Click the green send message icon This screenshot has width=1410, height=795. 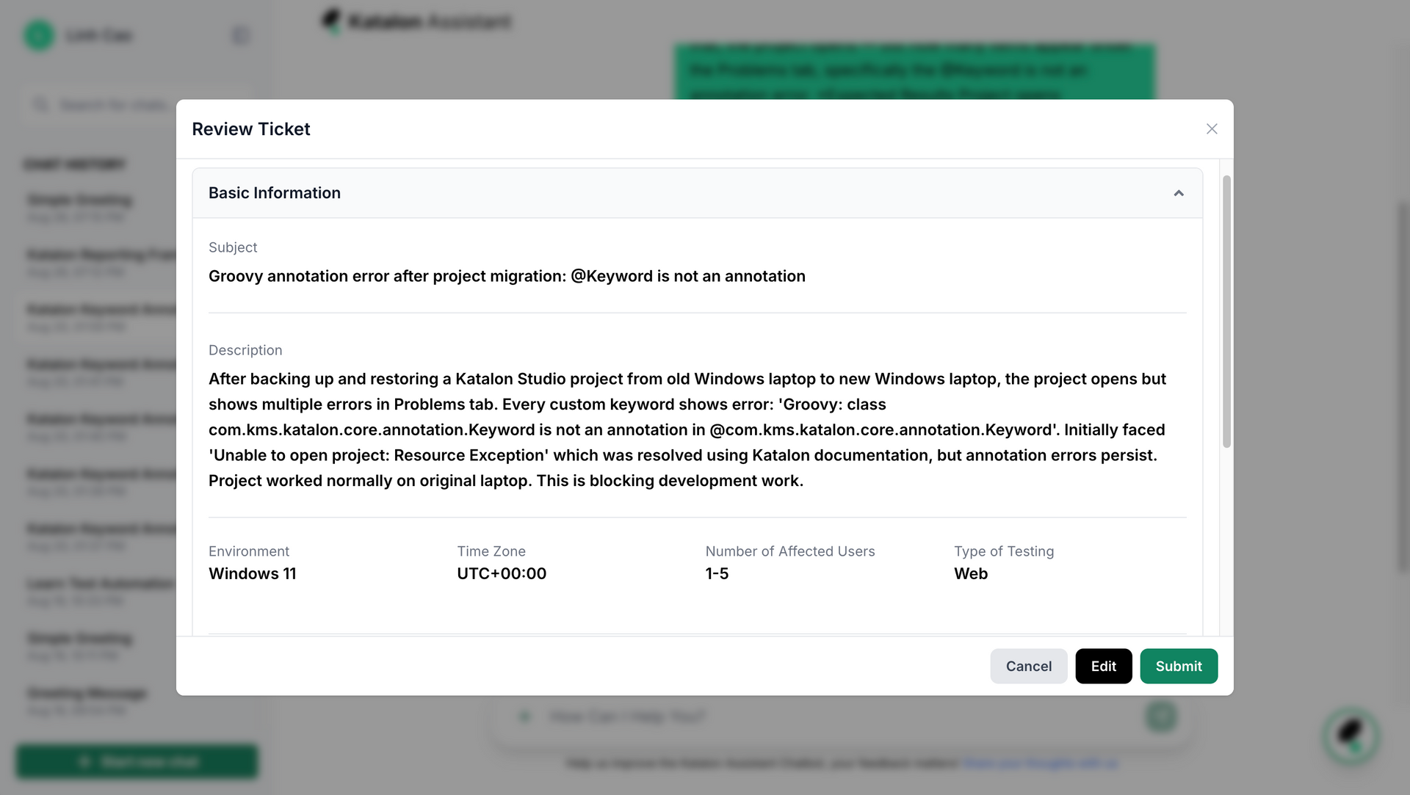click(1161, 716)
